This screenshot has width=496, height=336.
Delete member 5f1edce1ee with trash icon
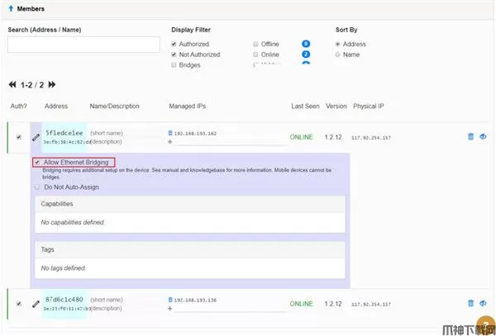click(x=470, y=137)
